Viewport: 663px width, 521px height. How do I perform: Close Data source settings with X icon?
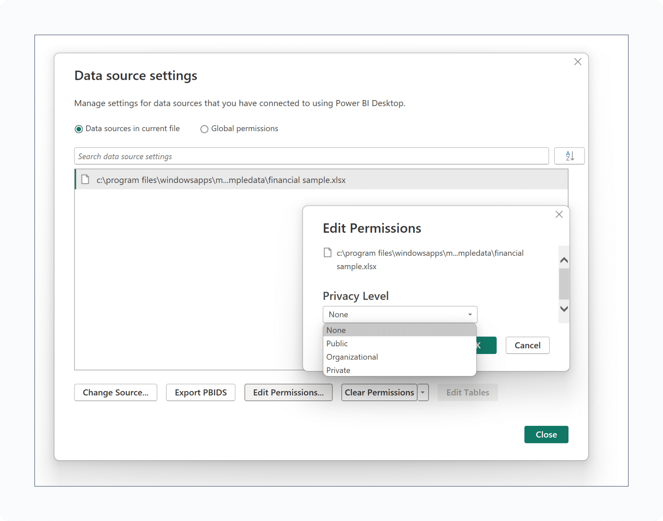click(578, 62)
